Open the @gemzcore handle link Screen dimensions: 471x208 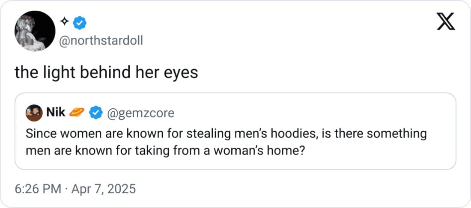pyautogui.click(x=140, y=113)
